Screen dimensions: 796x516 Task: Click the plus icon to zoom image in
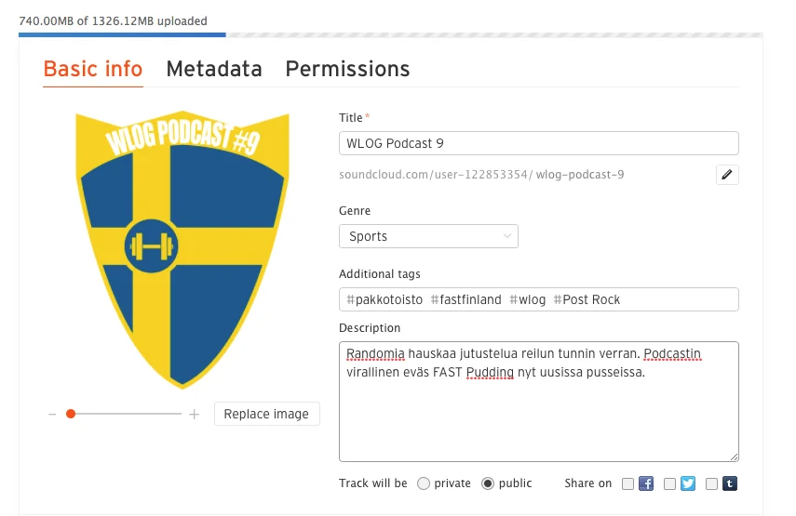(194, 415)
